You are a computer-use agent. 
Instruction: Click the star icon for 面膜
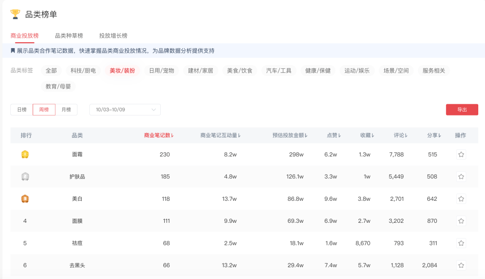coord(461,221)
